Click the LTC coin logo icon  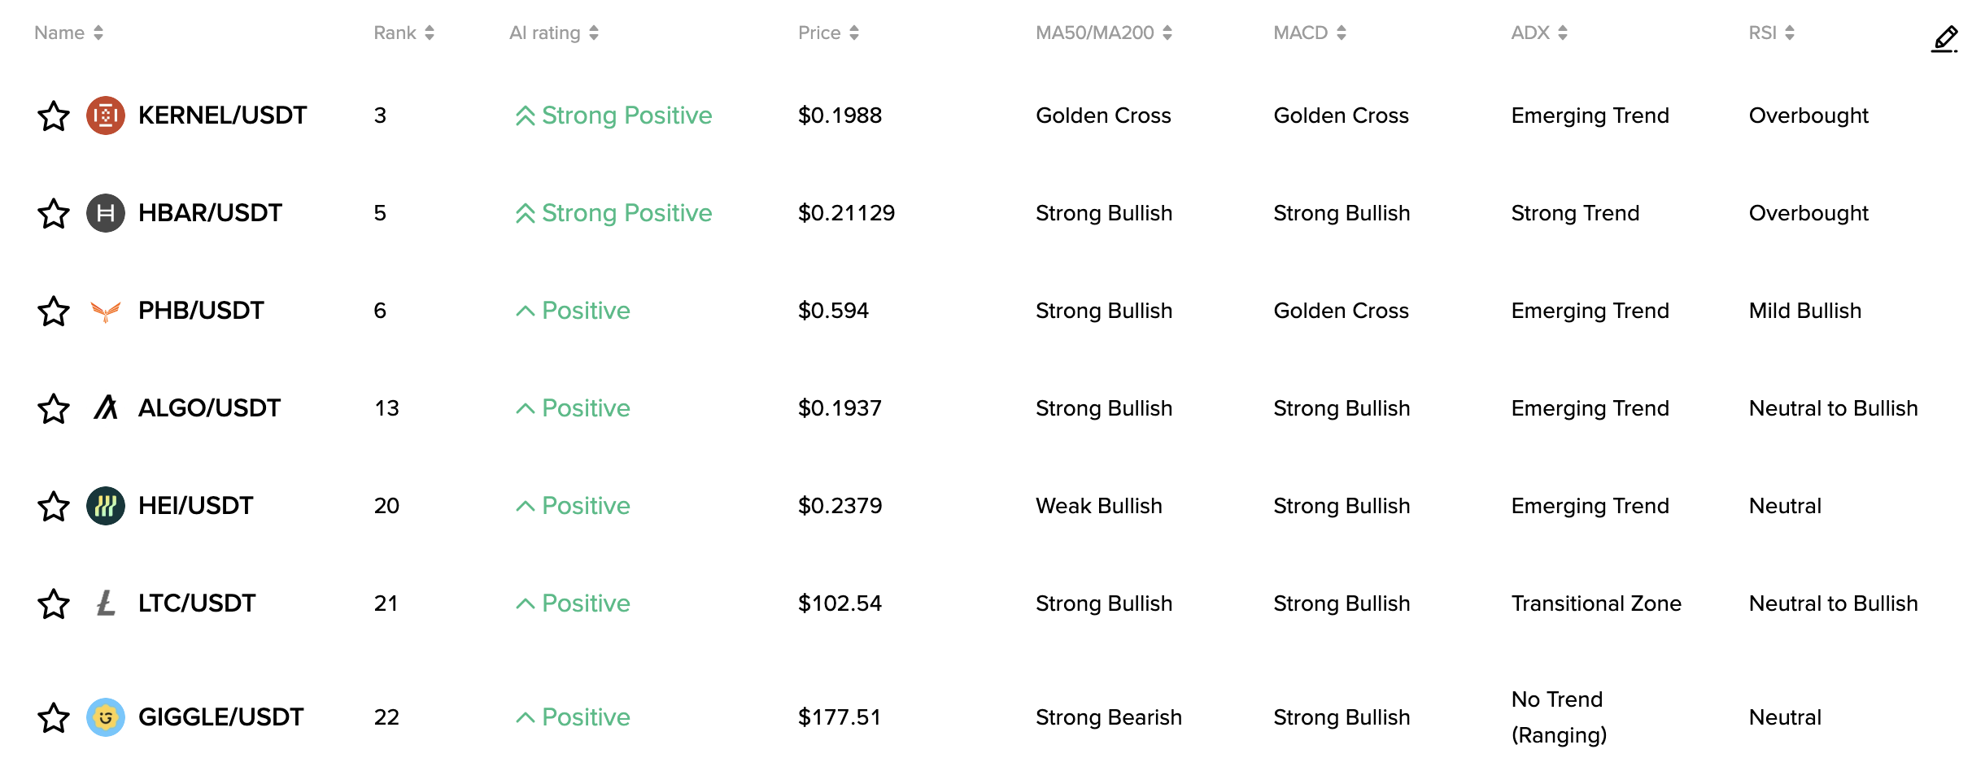tap(106, 603)
